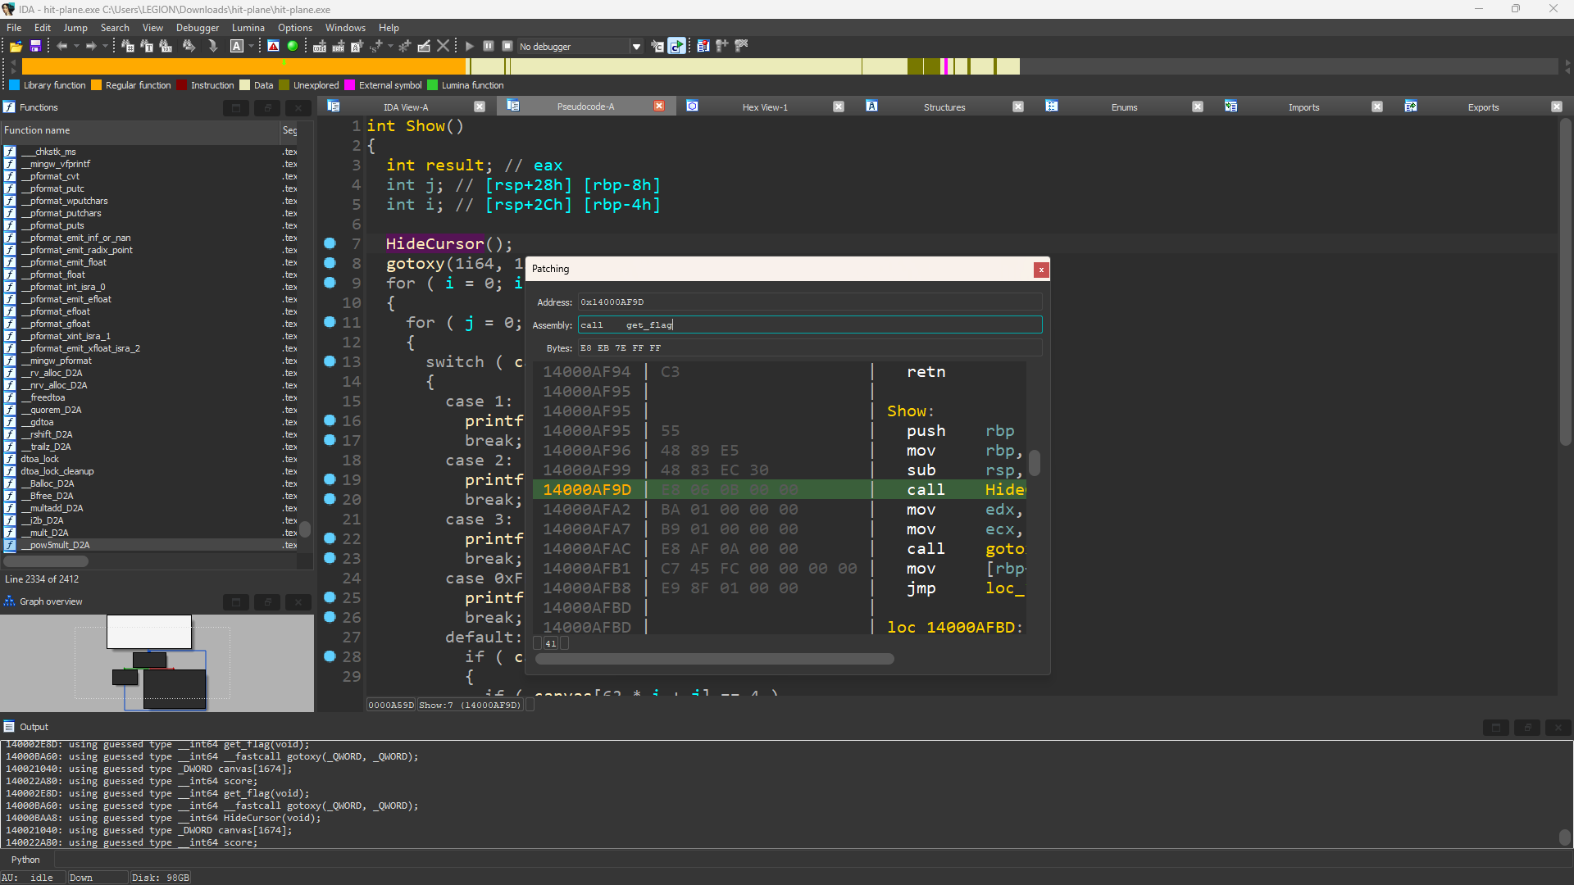Image resolution: width=1574 pixels, height=885 pixels.
Task: Expand the jump forward history dropdown arrow
Action: [x=106, y=47]
